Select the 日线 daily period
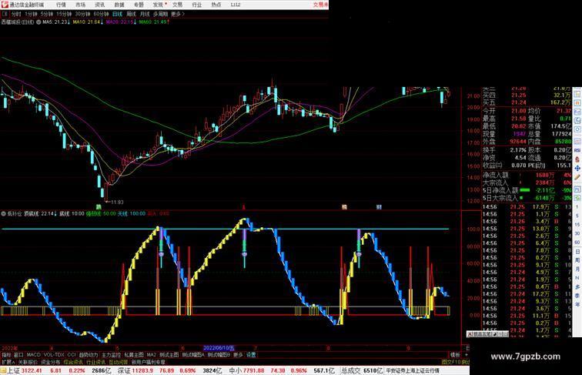The width and height of the screenshot is (582, 375). (117, 14)
